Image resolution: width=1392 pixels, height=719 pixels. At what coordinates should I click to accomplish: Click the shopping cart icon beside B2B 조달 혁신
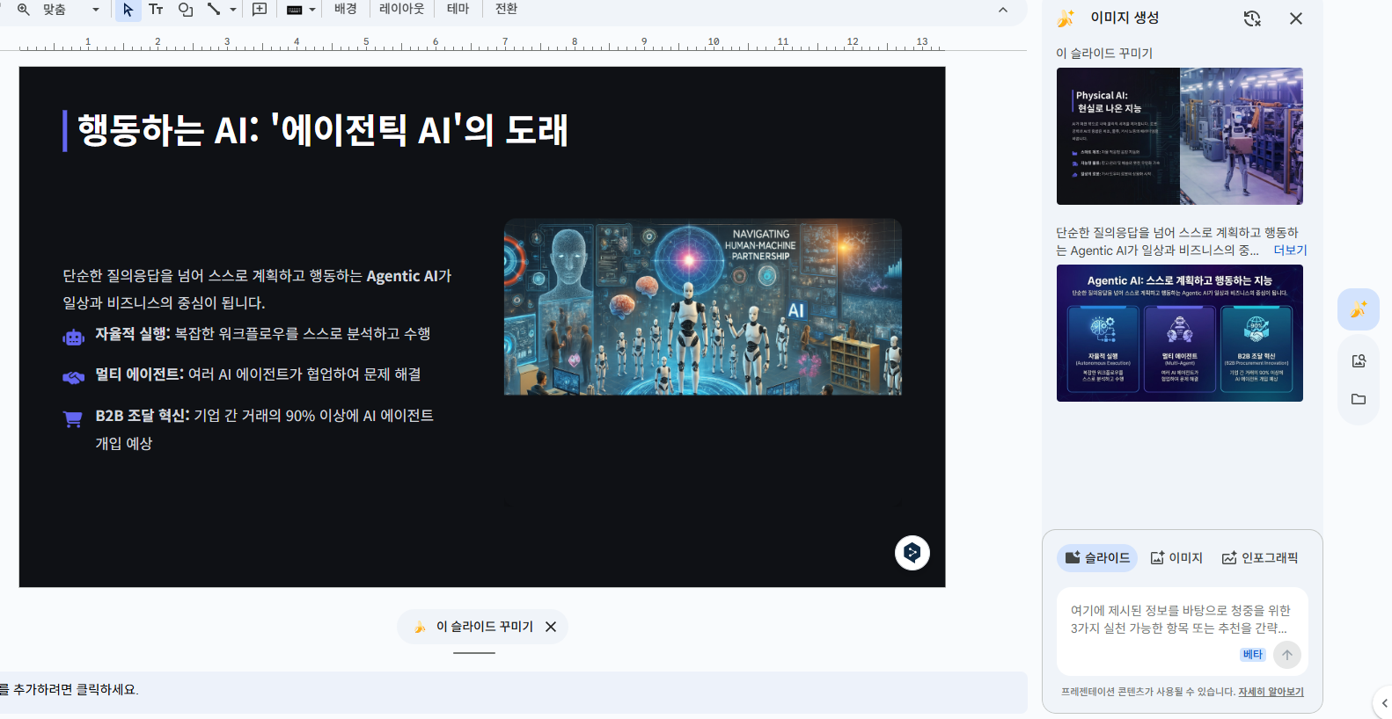point(73,418)
